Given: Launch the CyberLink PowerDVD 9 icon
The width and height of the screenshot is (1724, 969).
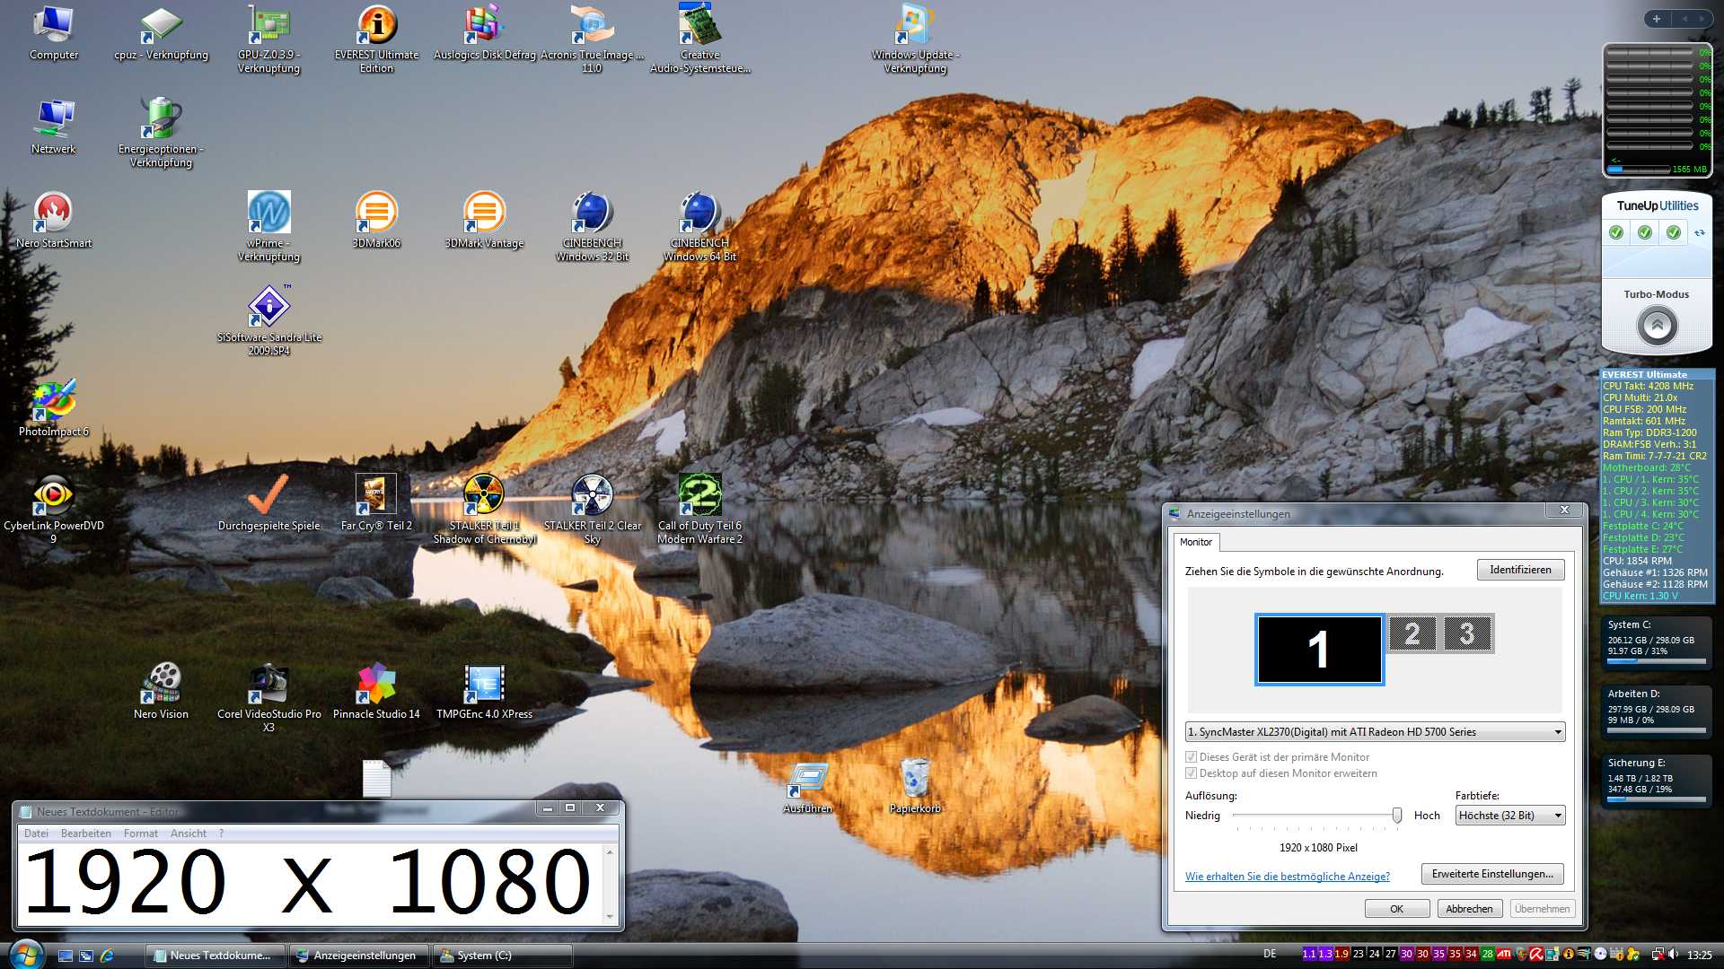Looking at the screenshot, I should tap(54, 494).
